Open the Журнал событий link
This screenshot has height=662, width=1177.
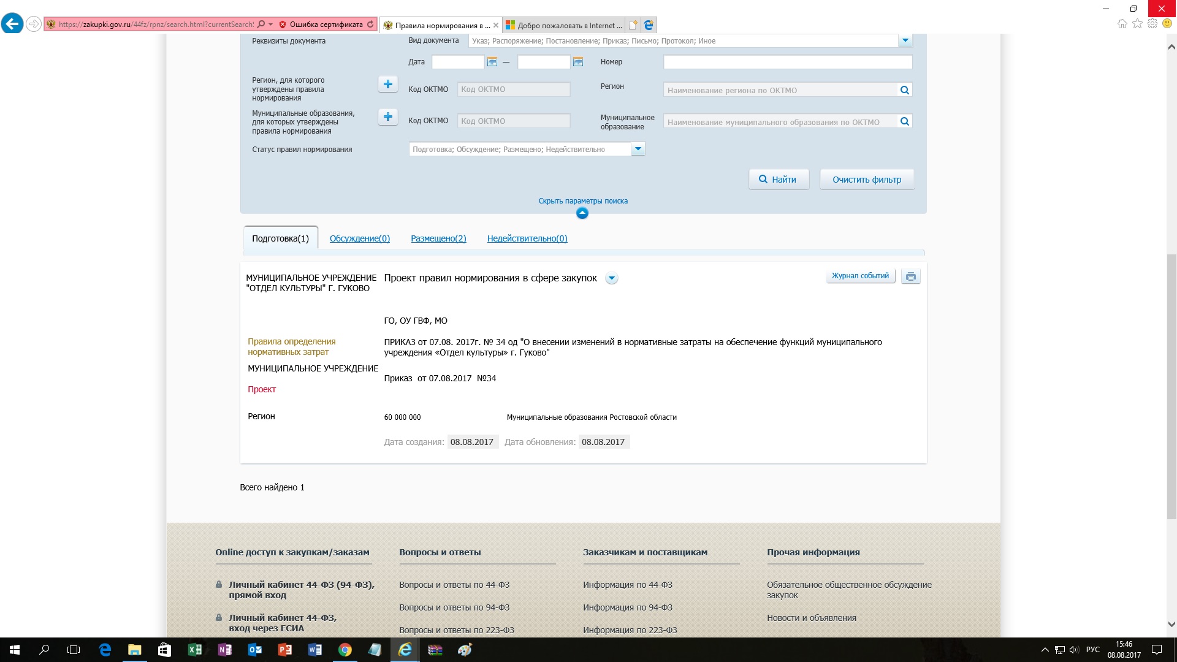click(x=860, y=276)
